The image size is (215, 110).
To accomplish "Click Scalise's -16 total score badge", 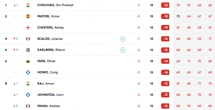I will tap(165, 39).
